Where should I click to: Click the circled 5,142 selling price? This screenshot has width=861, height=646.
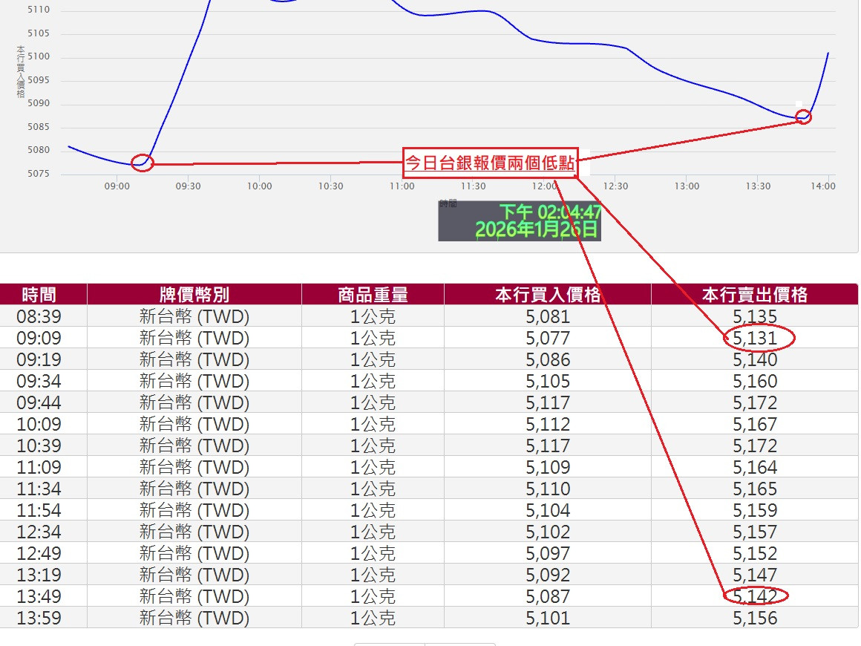(755, 596)
